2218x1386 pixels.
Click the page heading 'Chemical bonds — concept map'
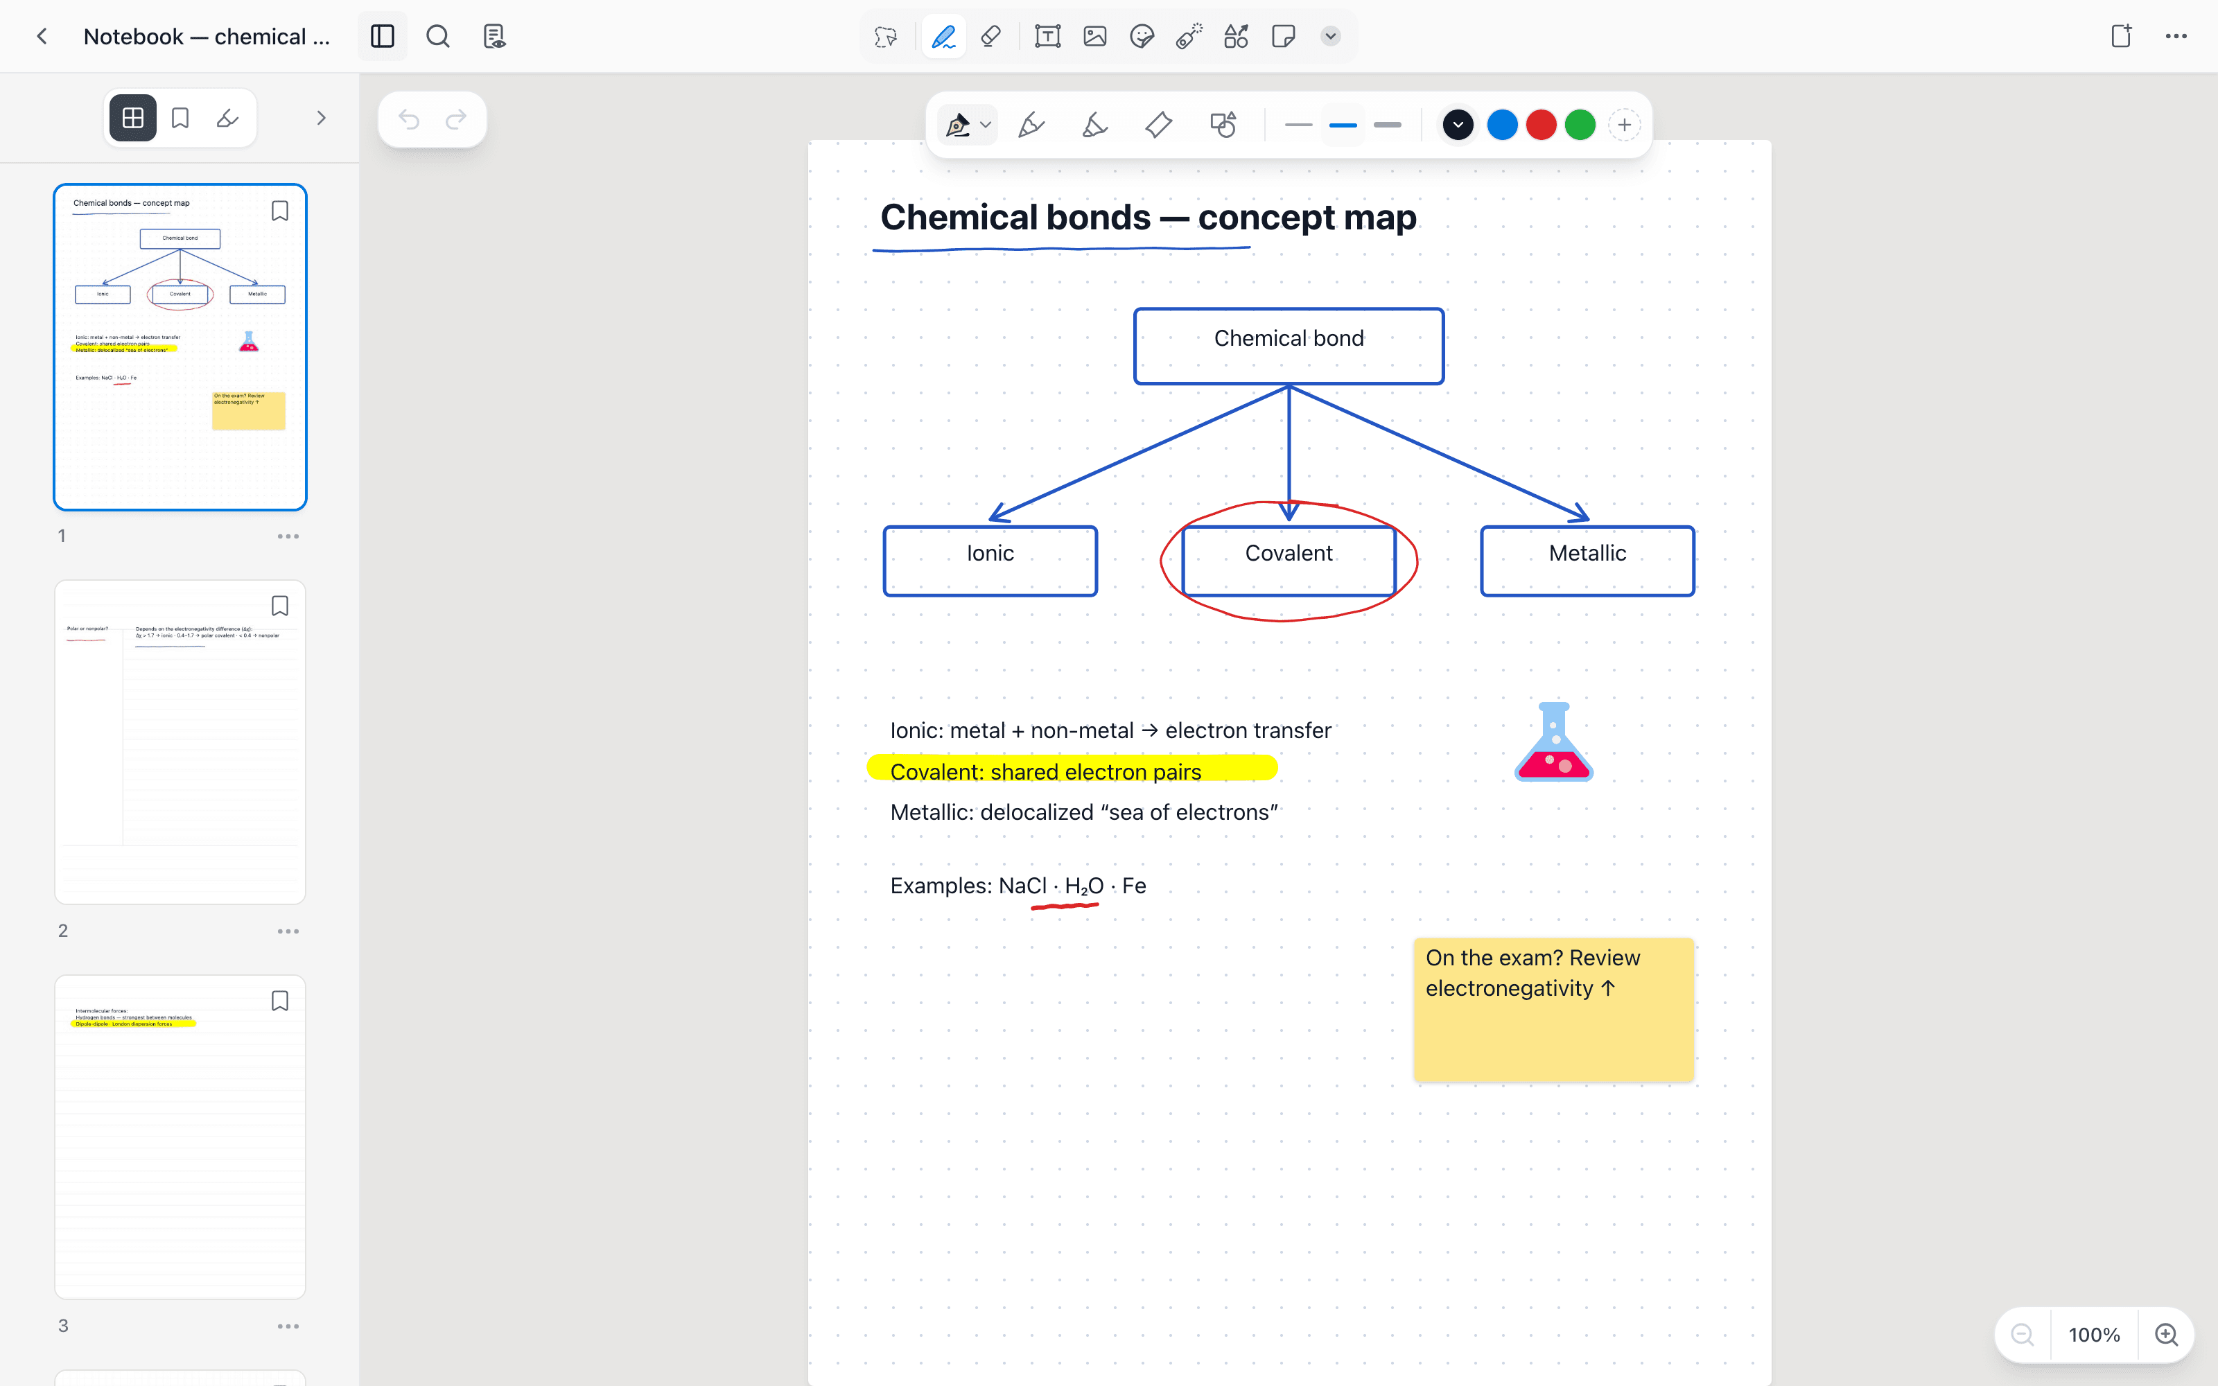(1149, 217)
